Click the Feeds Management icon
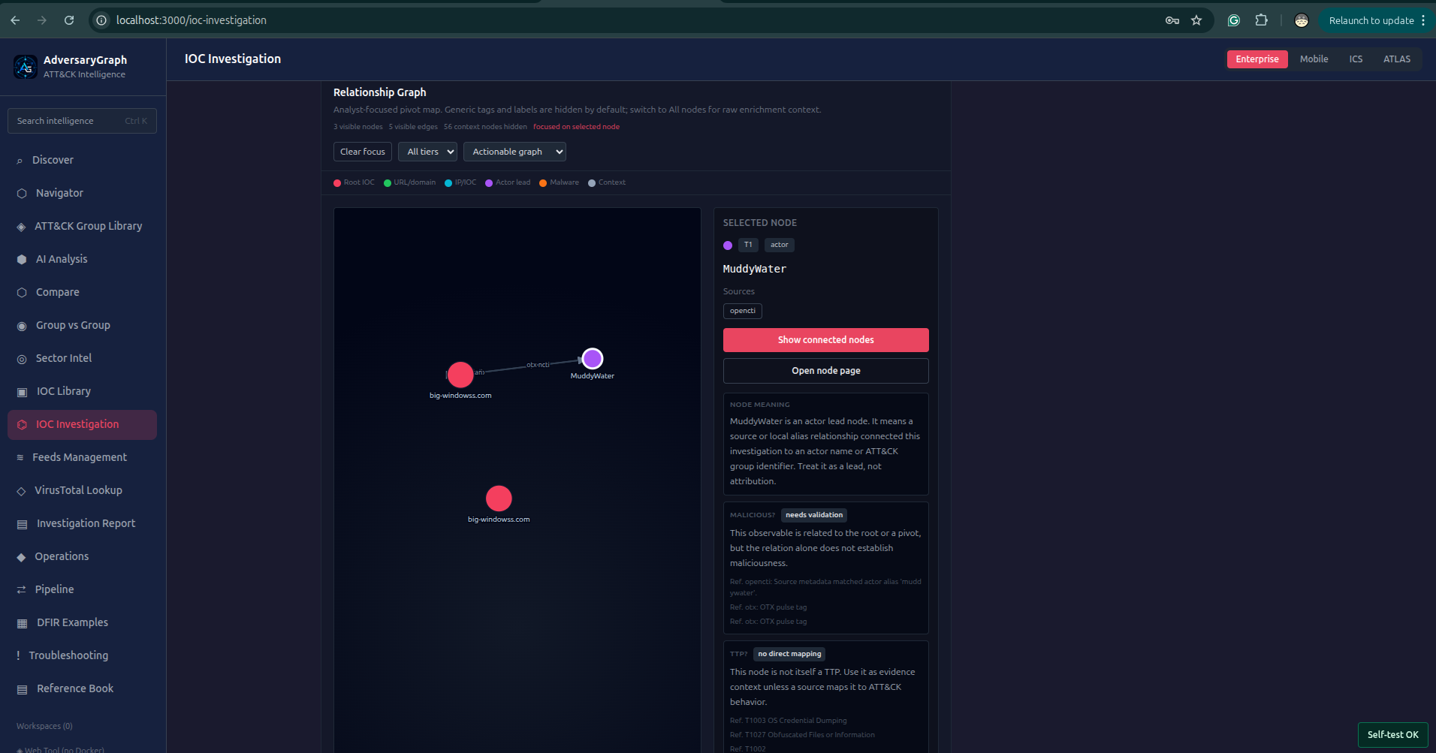The height and width of the screenshot is (753, 1436). click(x=20, y=458)
